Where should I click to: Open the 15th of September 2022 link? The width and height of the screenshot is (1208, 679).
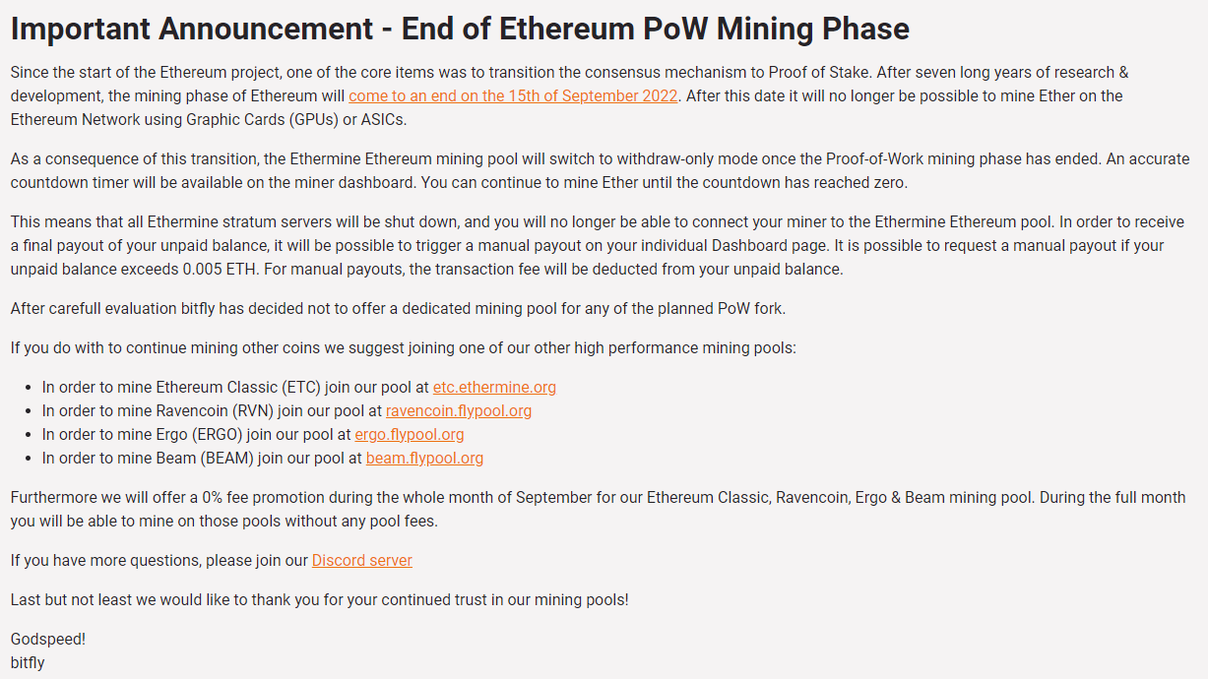[513, 96]
